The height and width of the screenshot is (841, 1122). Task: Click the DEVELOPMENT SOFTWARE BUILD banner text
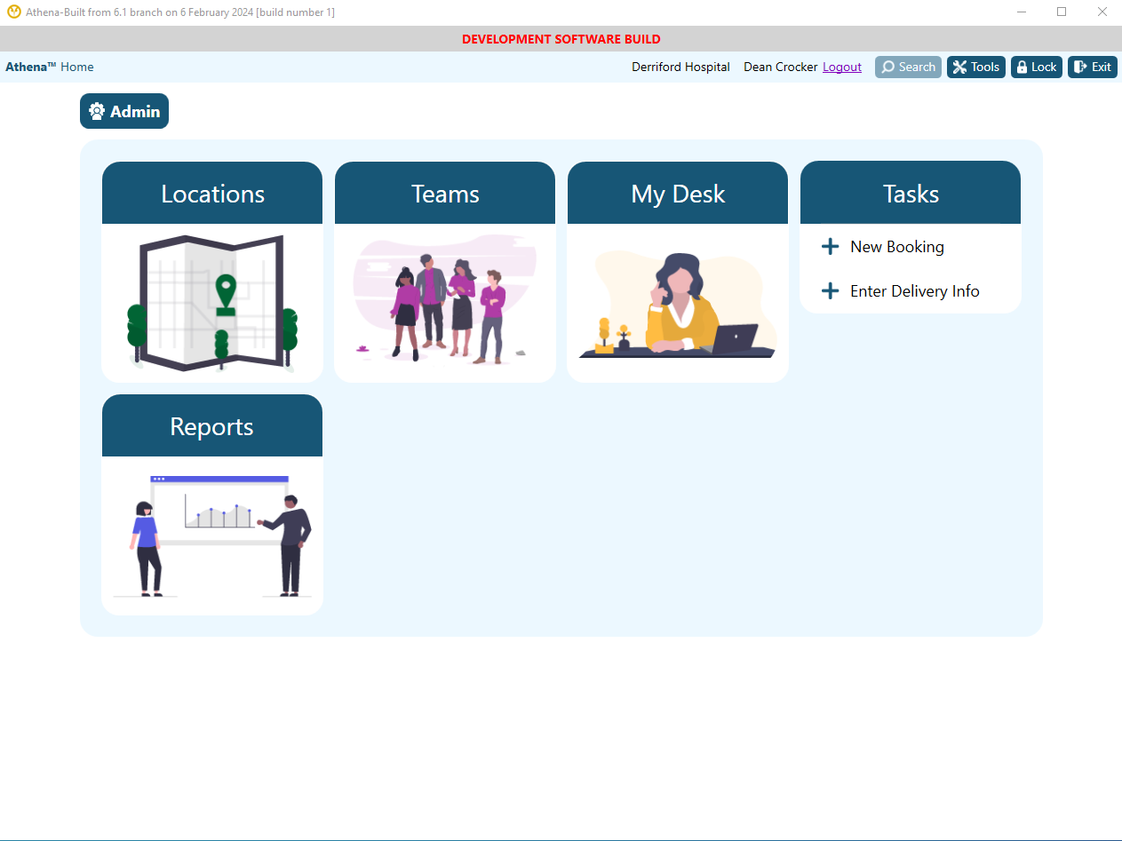click(561, 39)
